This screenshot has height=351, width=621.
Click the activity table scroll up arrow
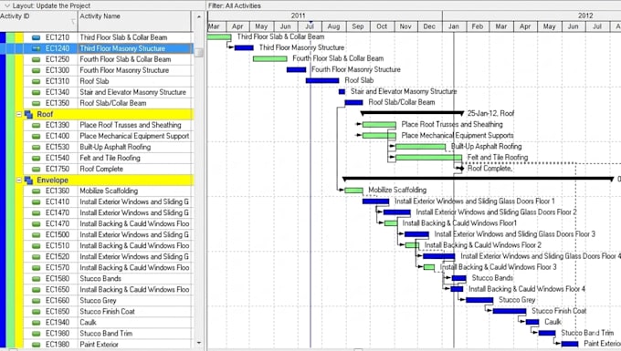point(199,16)
